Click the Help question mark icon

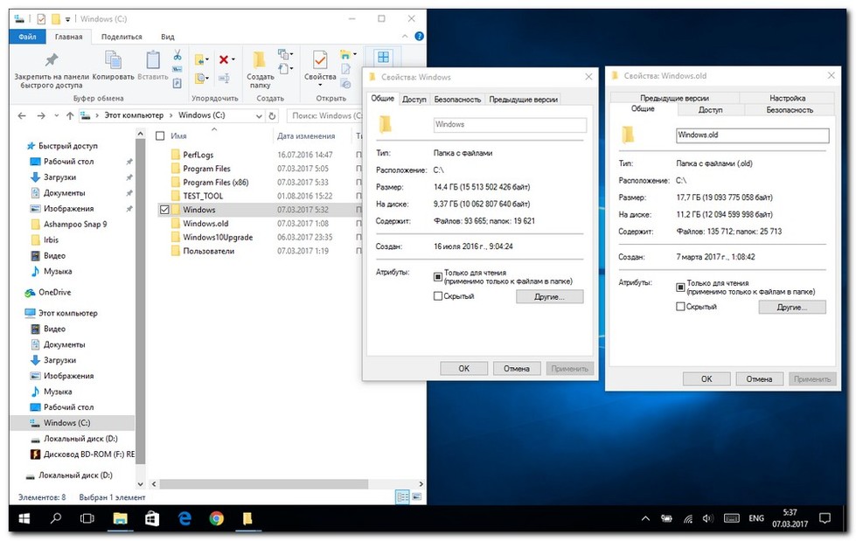(x=420, y=36)
